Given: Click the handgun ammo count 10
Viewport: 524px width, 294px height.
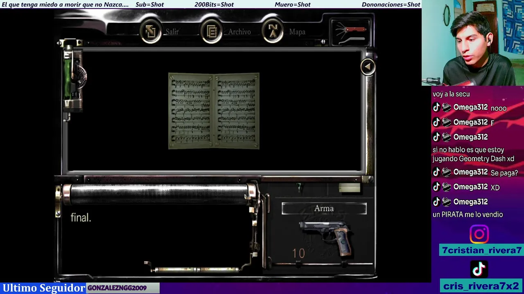Looking at the screenshot, I should 298,254.
